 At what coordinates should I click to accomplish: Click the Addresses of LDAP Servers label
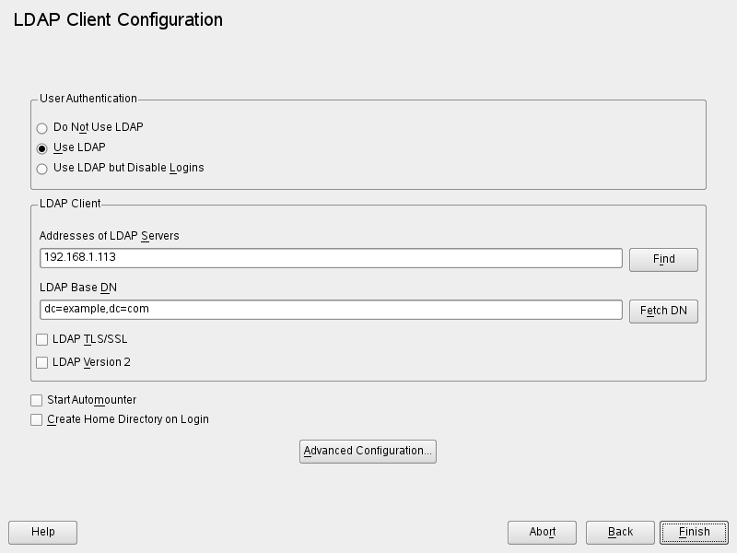click(110, 236)
